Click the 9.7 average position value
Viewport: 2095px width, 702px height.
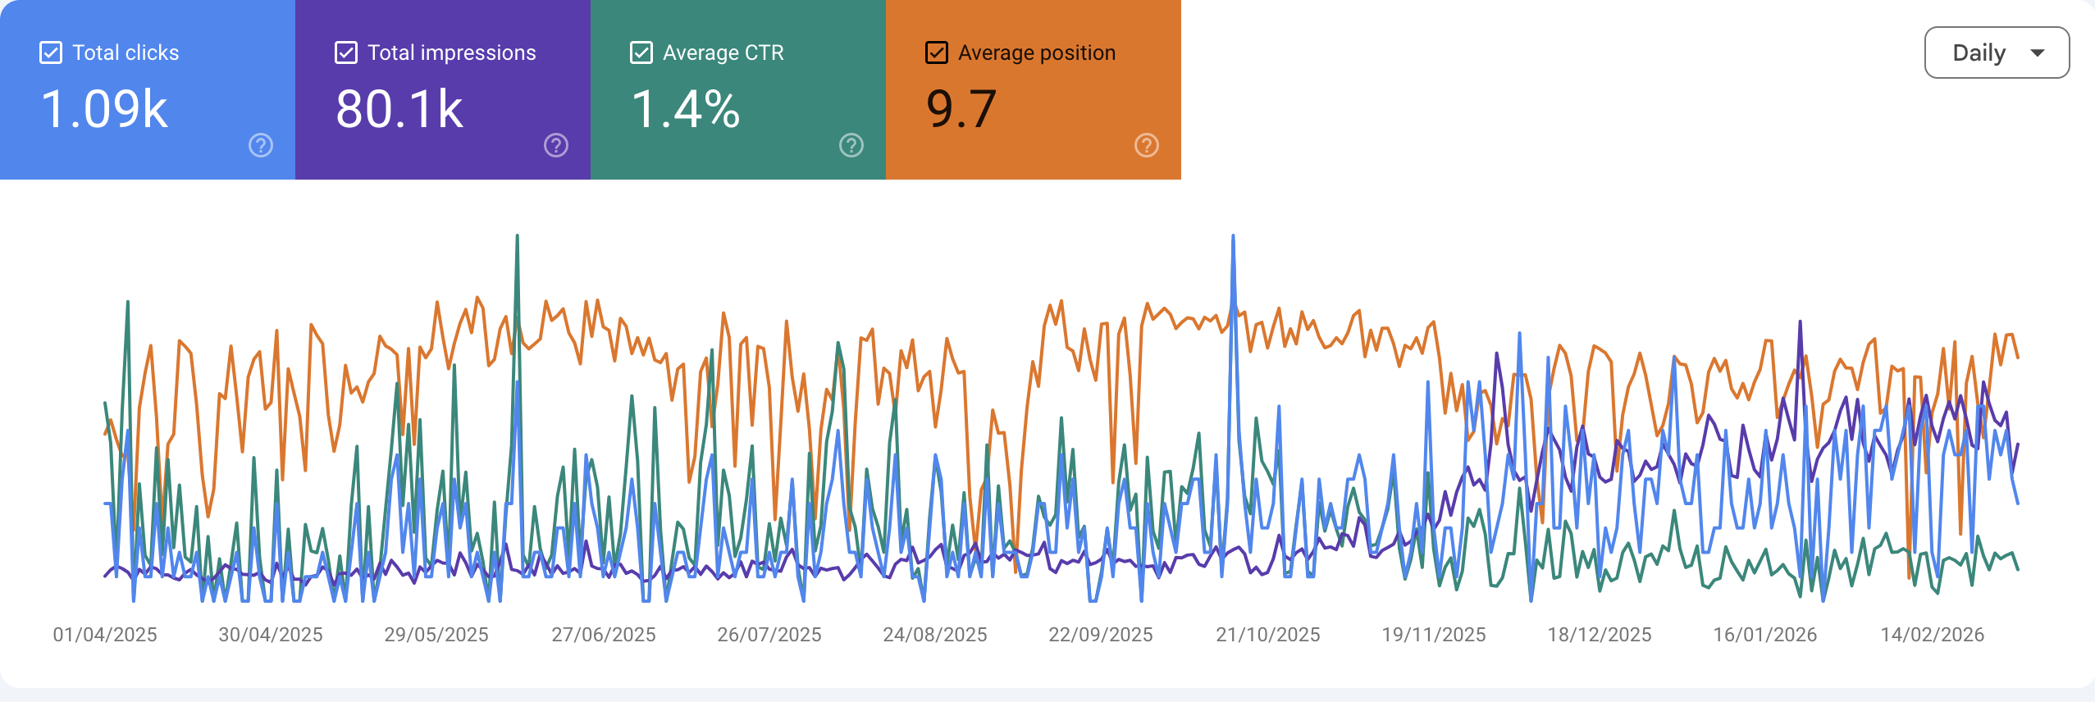click(x=960, y=107)
